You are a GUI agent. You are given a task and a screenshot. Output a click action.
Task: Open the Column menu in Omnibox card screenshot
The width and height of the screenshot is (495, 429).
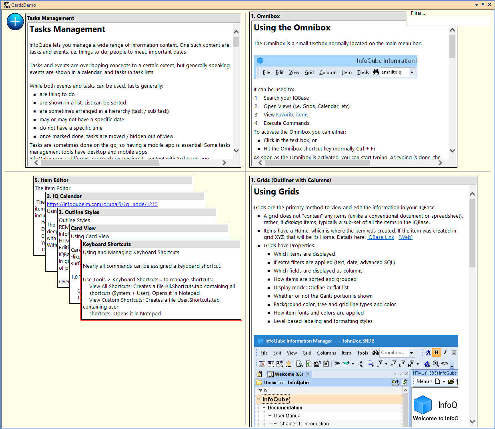(328, 72)
